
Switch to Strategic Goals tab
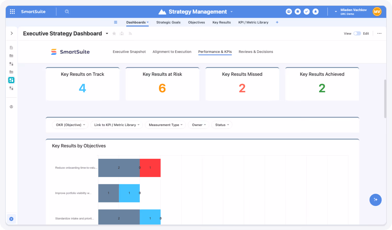coord(168,22)
